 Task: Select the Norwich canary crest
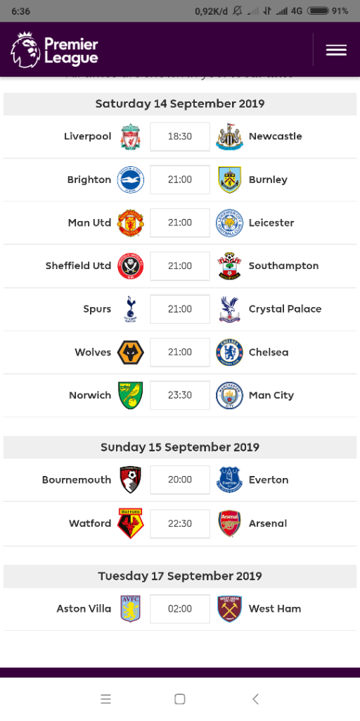(x=131, y=396)
